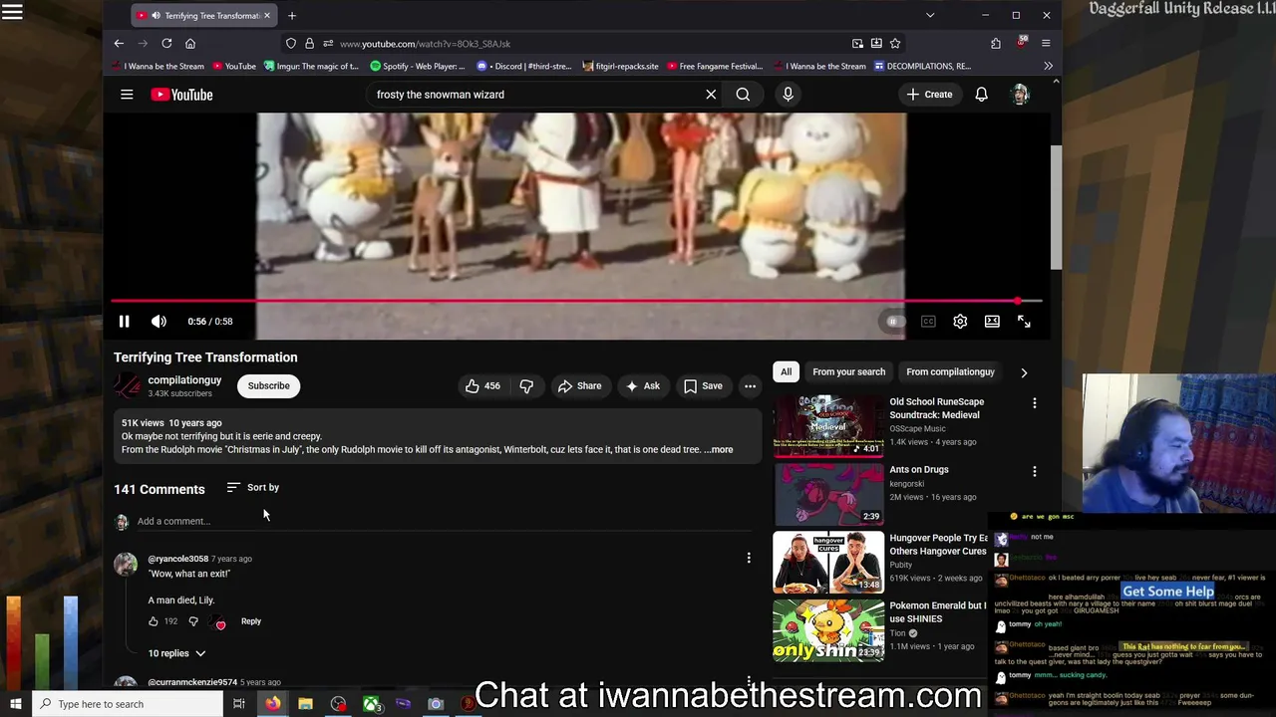Screen dimensions: 1276x717
Task: Toggle video autoplay switch
Action: pos(894,322)
